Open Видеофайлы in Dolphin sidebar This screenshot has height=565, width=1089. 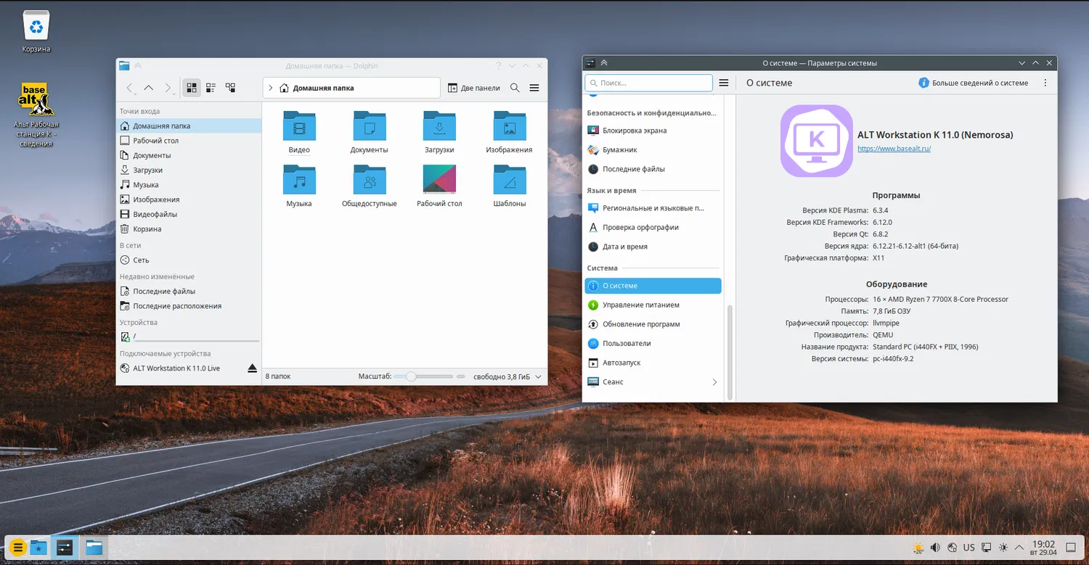[x=189, y=214]
